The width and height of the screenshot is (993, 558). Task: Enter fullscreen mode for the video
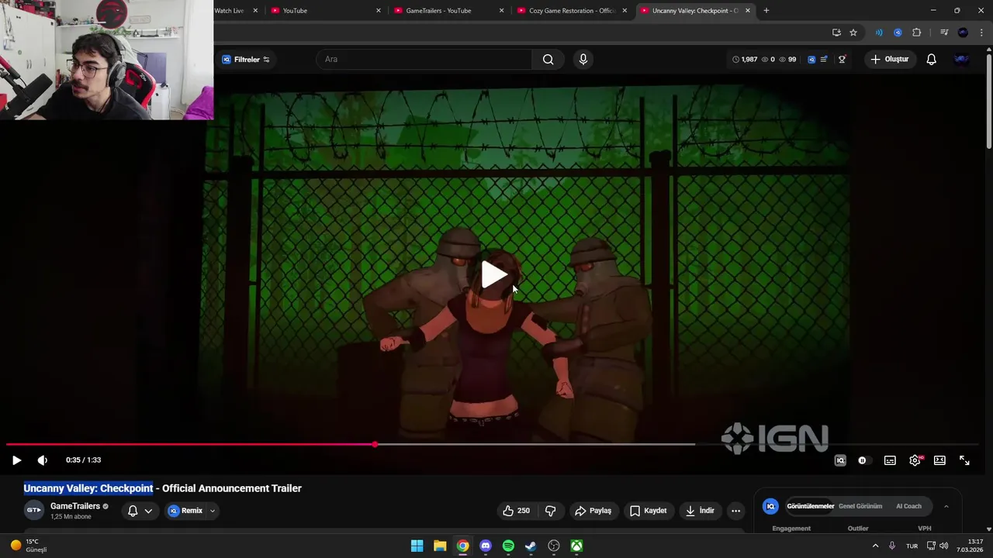point(964,460)
